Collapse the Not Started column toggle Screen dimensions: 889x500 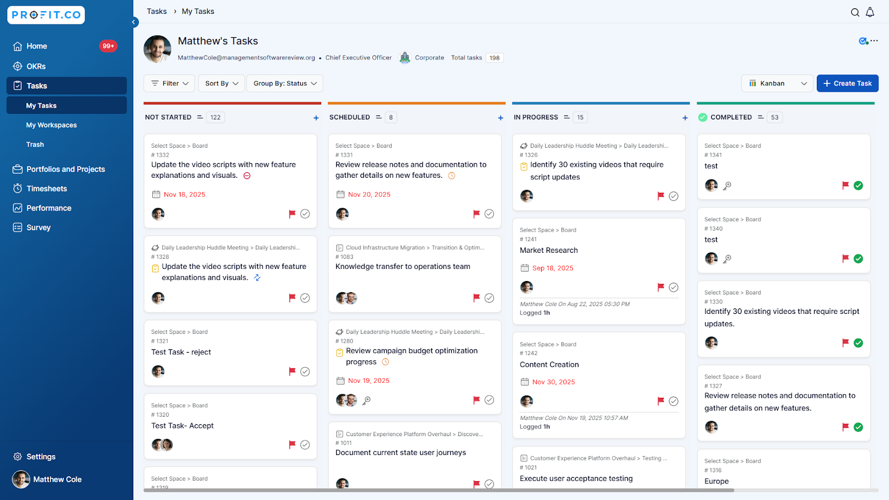coord(201,117)
